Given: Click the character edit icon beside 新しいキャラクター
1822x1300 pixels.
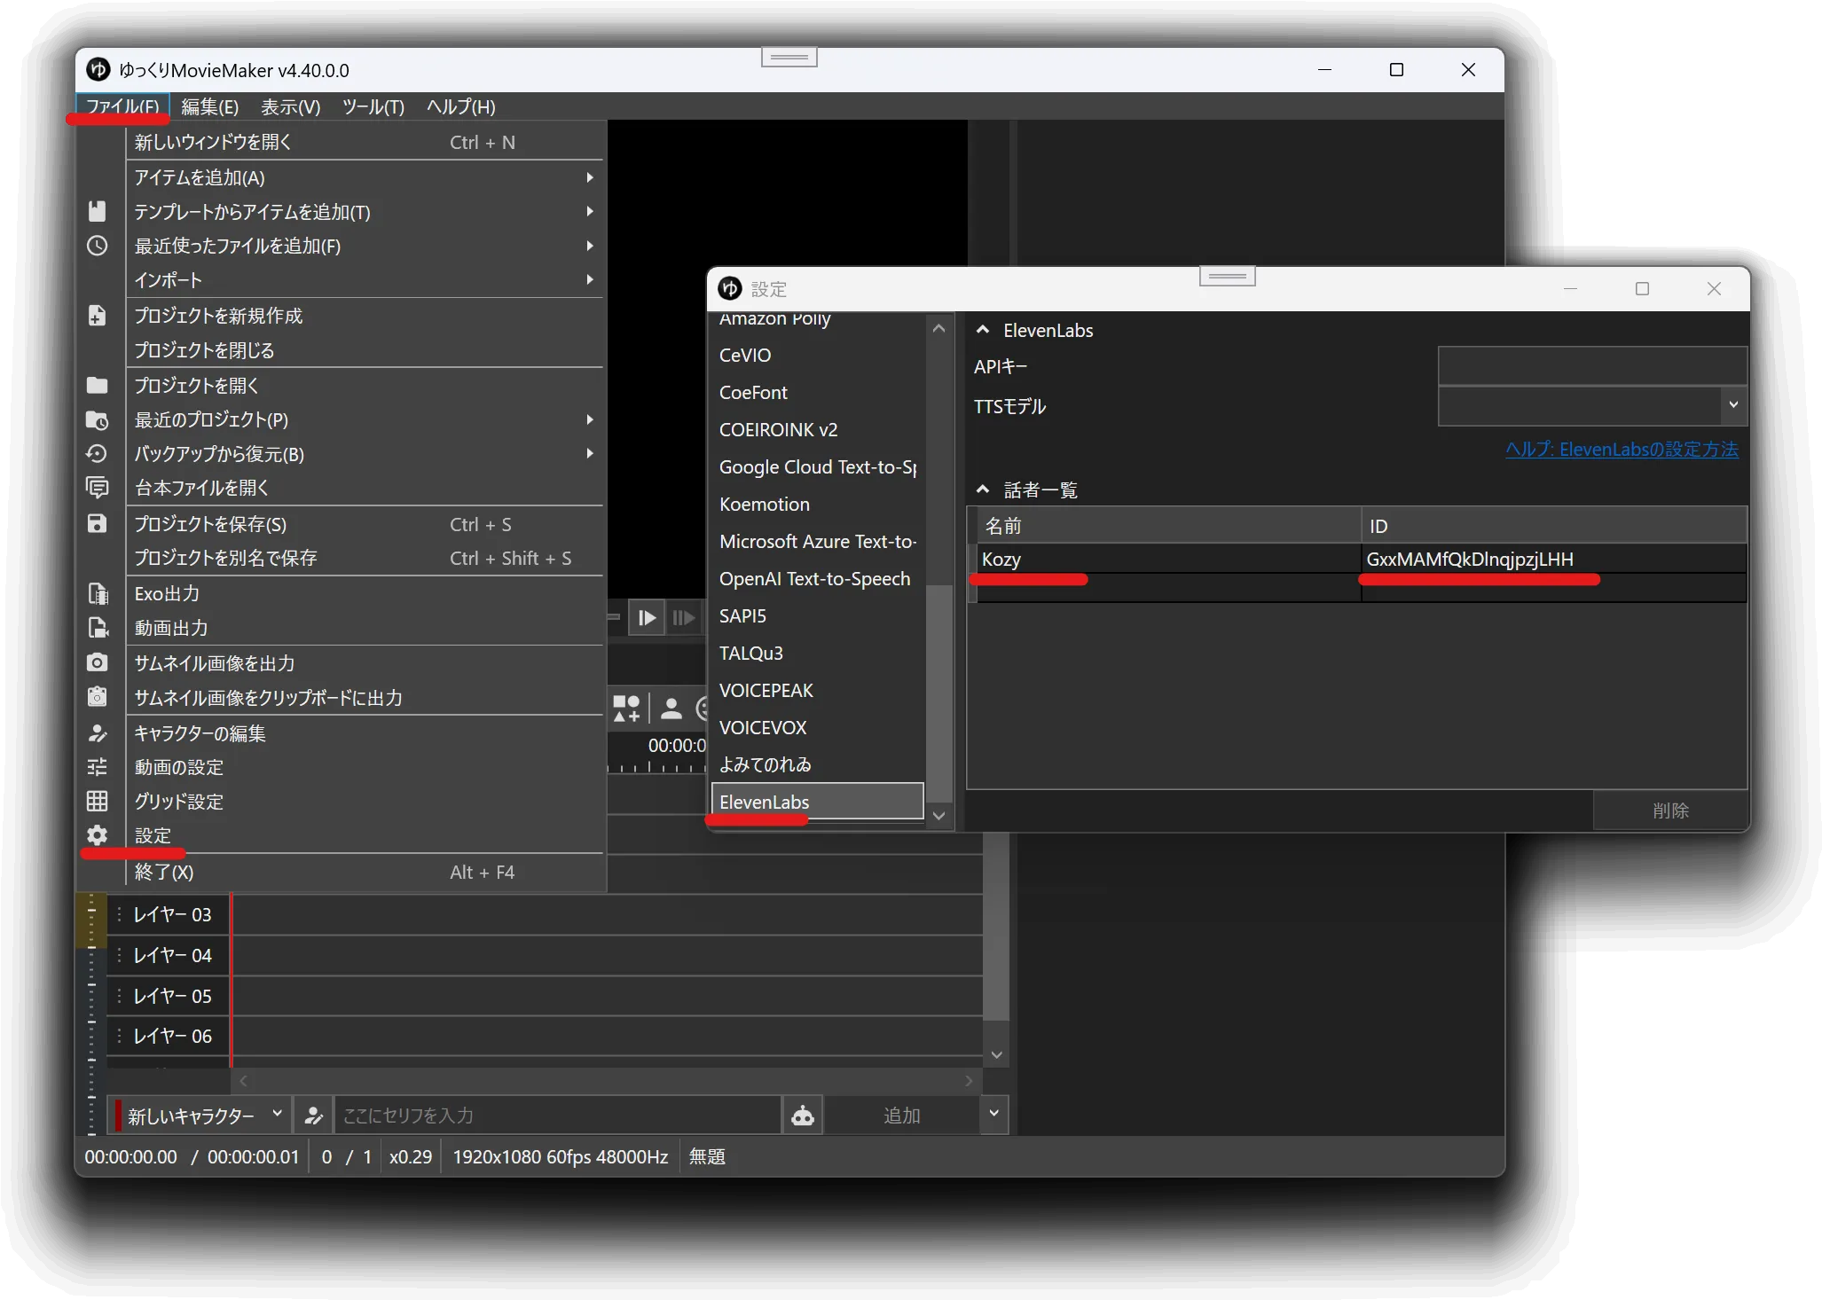Looking at the screenshot, I should tap(313, 1116).
